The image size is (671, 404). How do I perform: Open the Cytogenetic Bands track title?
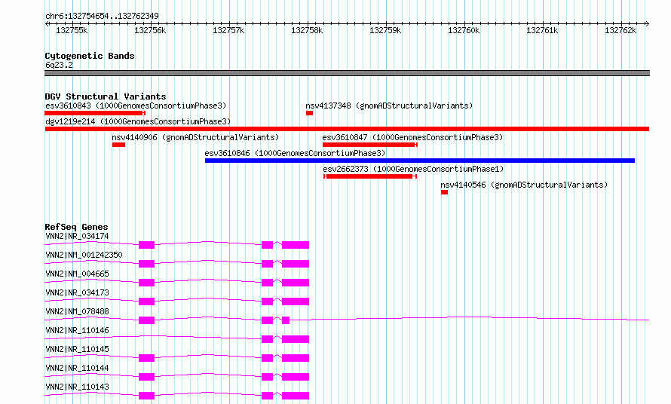click(x=89, y=56)
